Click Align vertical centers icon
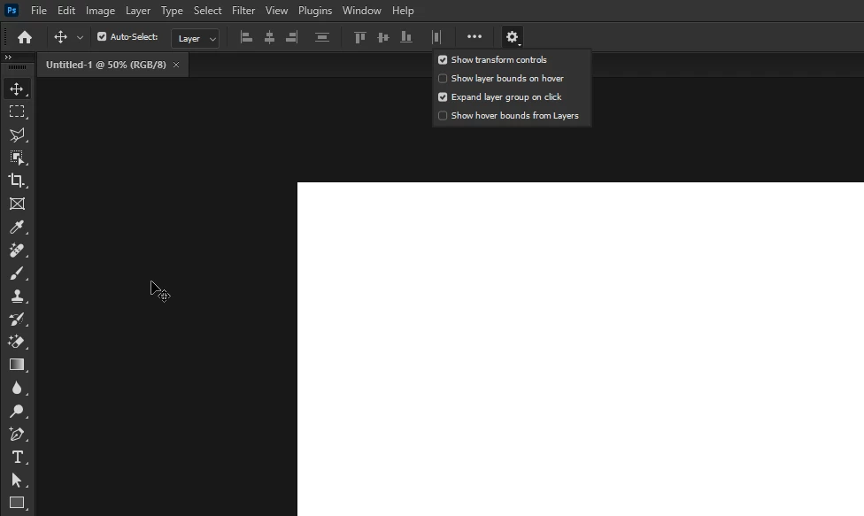This screenshot has height=516, width=864. pos(383,37)
